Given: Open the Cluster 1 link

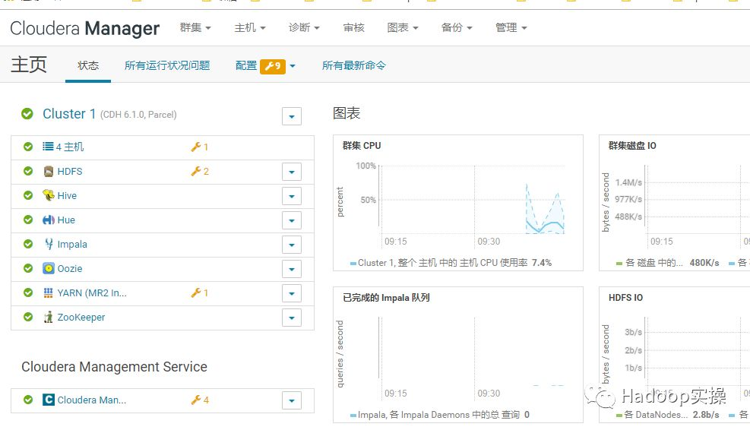Looking at the screenshot, I should click(69, 114).
